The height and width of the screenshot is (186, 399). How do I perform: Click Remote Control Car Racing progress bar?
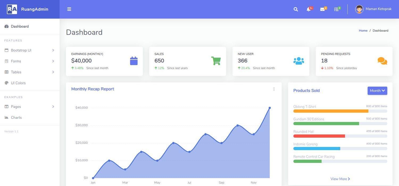(x=307, y=161)
